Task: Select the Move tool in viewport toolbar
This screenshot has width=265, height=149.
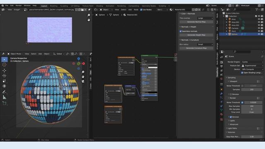Action: point(5,70)
